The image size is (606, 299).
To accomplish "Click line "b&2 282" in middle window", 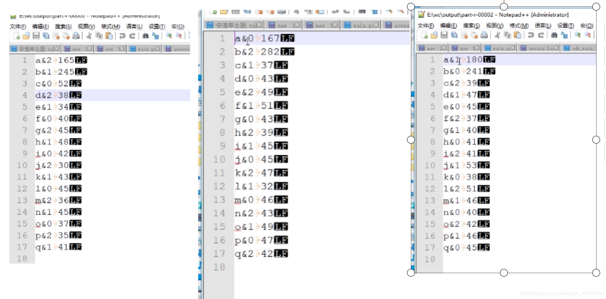I will point(264,52).
